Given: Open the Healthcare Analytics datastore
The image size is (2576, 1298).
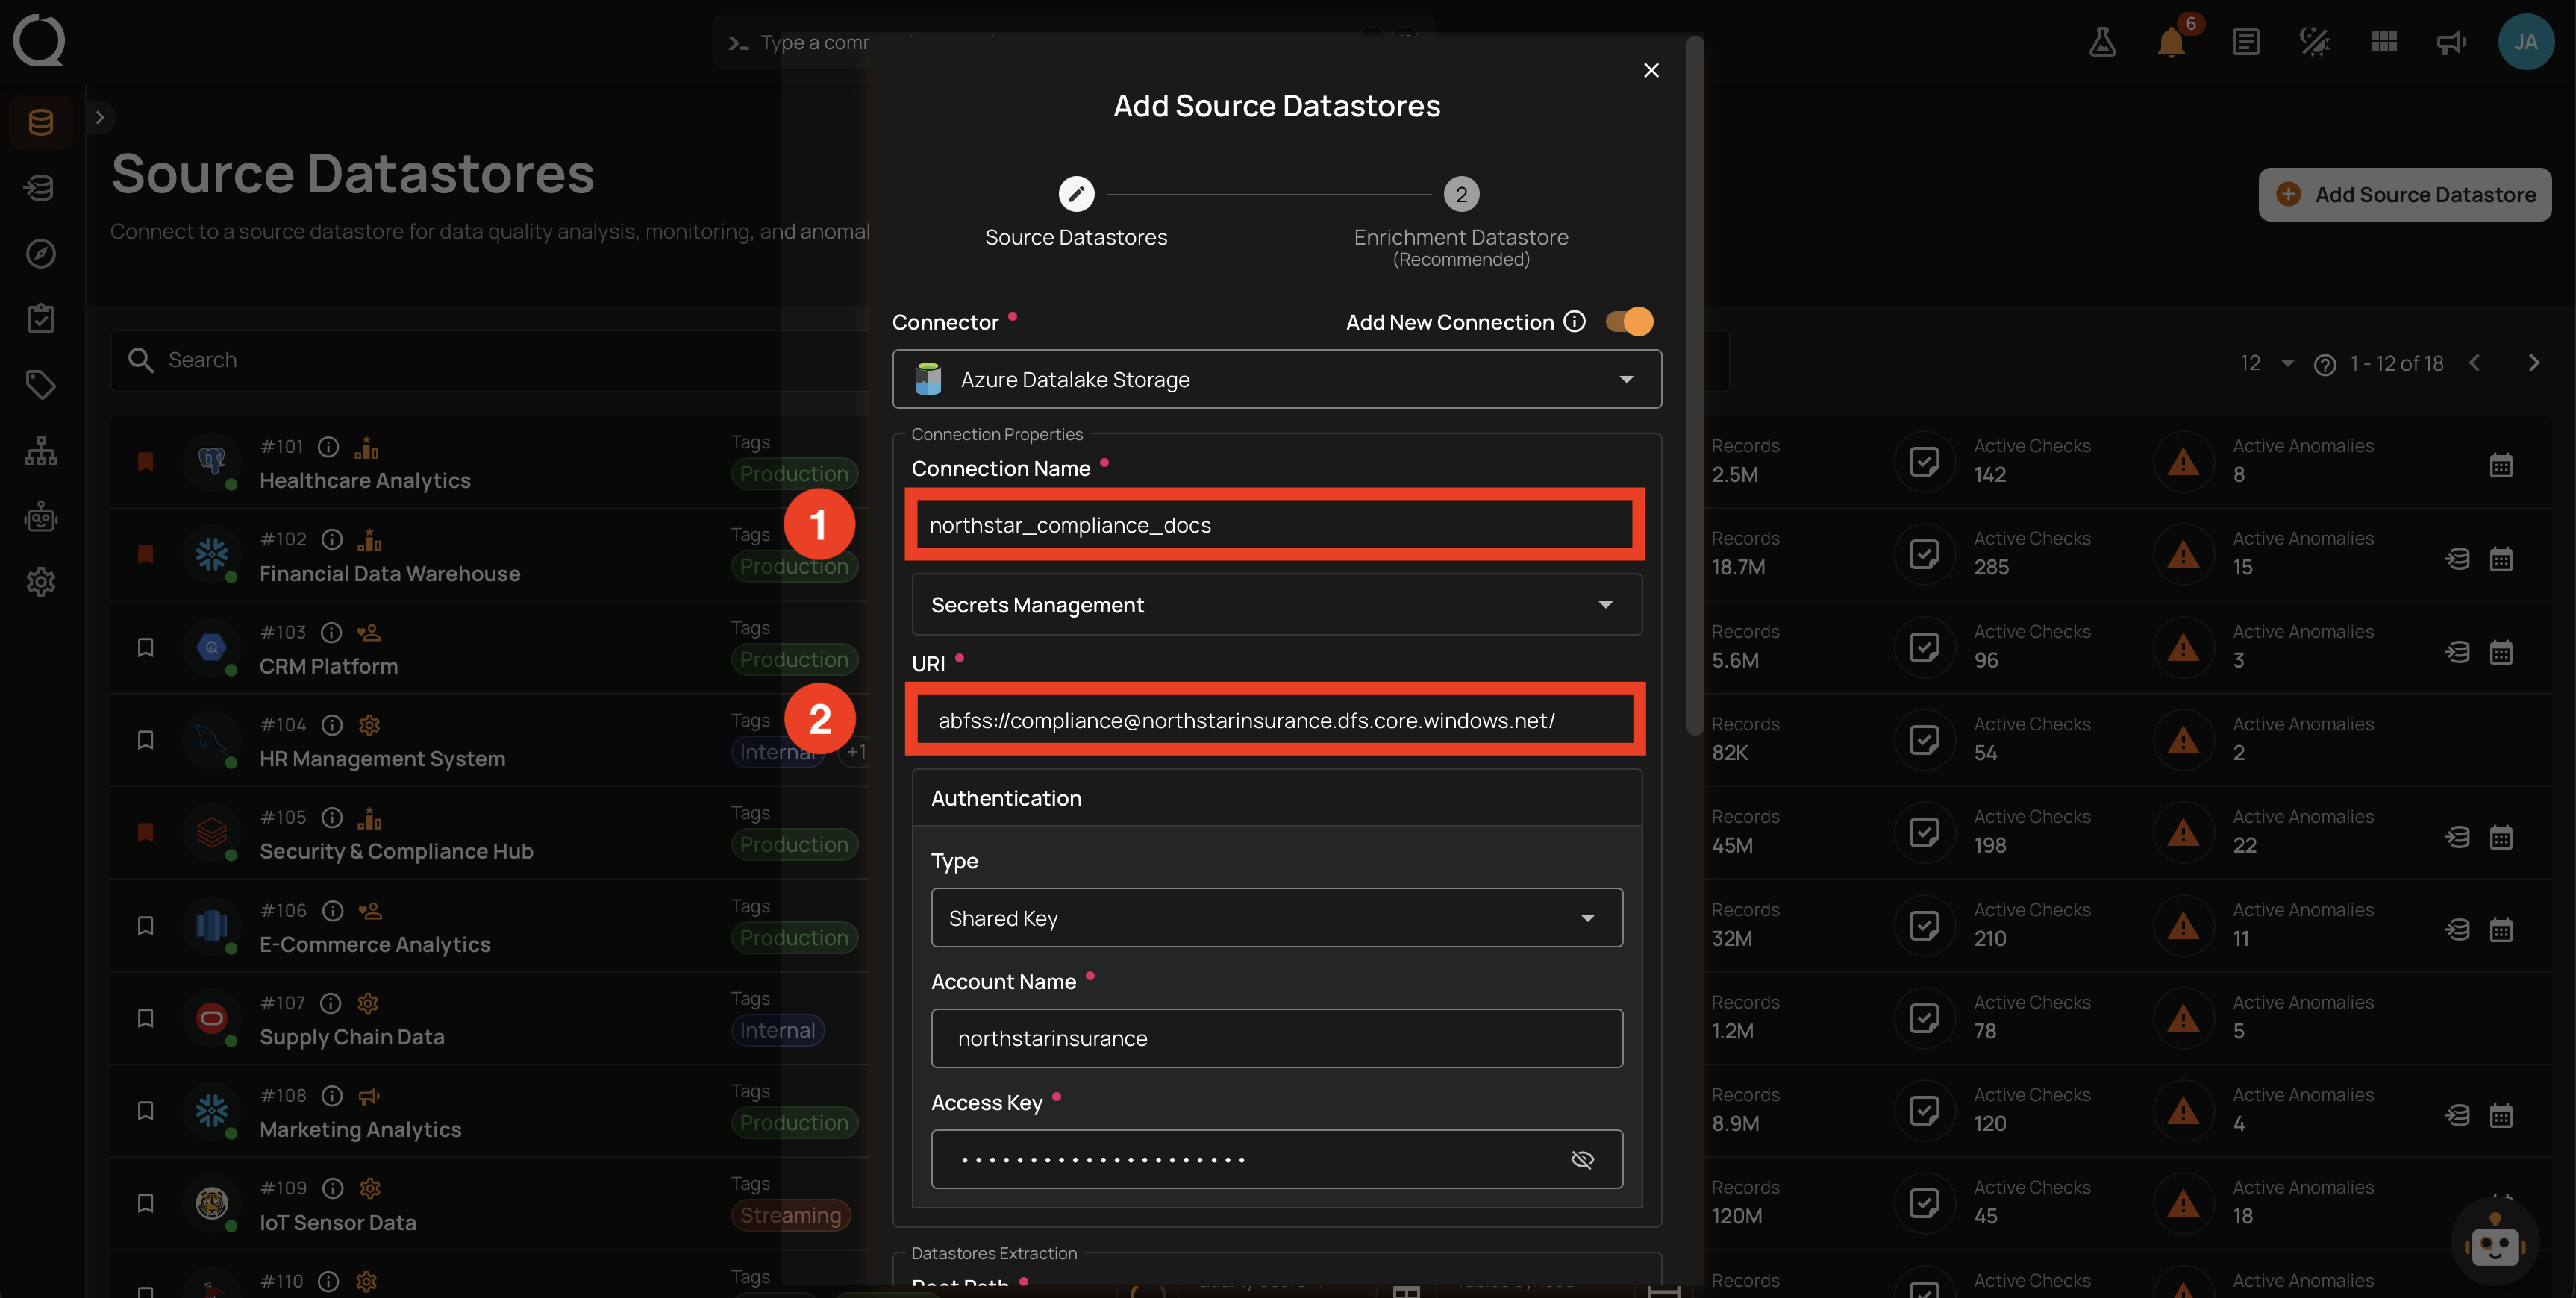Looking at the screenshot, I should tap(365, 480).
